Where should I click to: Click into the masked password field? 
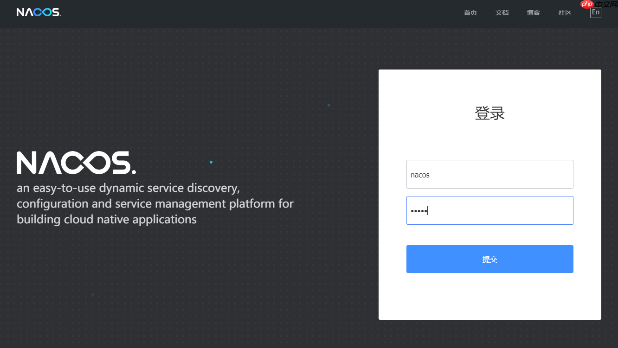[490, 210]
